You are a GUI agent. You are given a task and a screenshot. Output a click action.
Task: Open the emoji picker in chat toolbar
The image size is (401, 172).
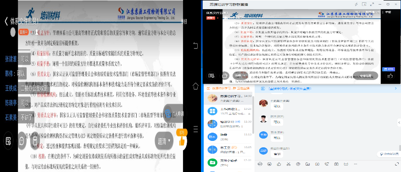[x=269, y=164]
